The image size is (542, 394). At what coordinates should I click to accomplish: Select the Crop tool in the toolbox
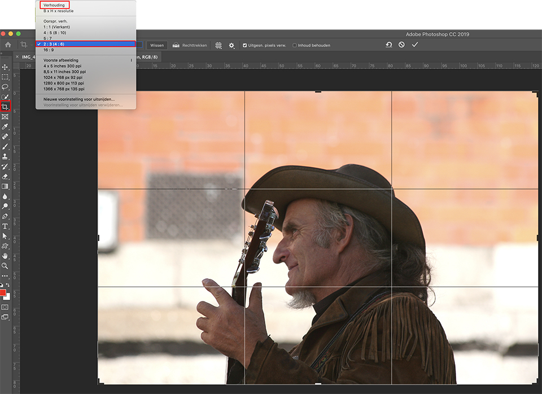tap(5, 107)
